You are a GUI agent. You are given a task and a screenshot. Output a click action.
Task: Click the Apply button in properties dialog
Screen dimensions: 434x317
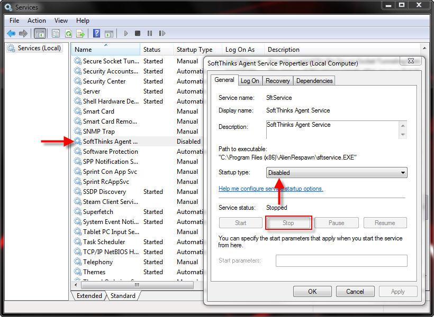pyautogui.click(x=398, y=291)
